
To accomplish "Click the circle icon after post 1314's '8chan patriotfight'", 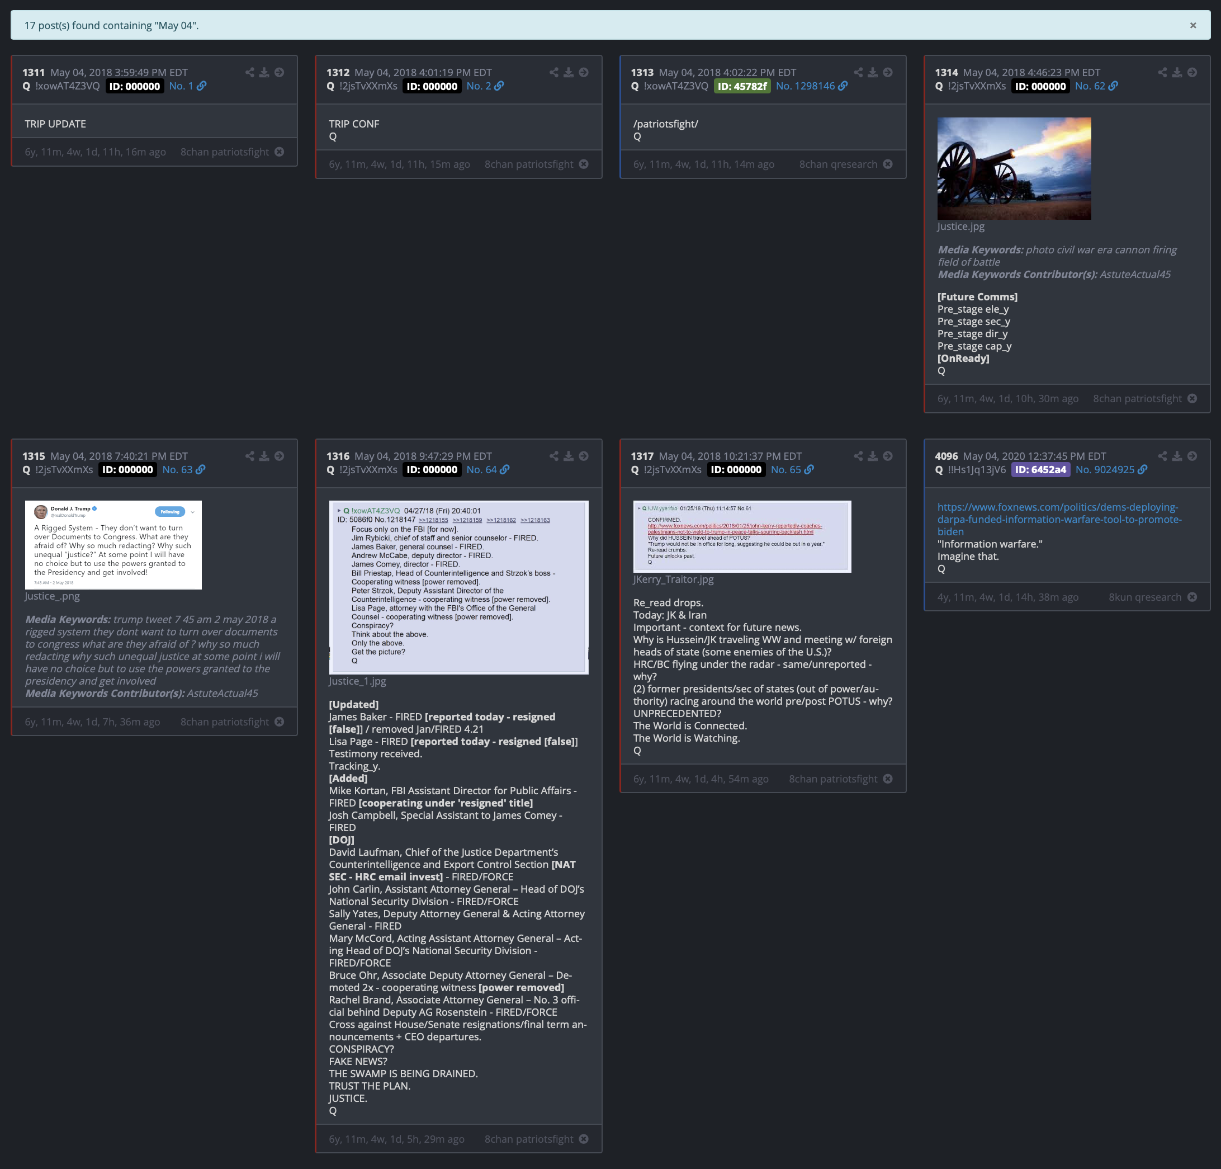I will [1192, 399].
